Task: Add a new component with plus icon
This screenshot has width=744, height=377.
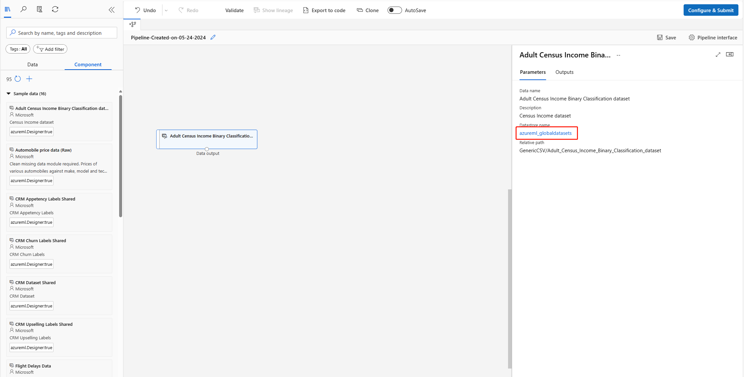Action: pyautogui.click(x=29, y=79)
